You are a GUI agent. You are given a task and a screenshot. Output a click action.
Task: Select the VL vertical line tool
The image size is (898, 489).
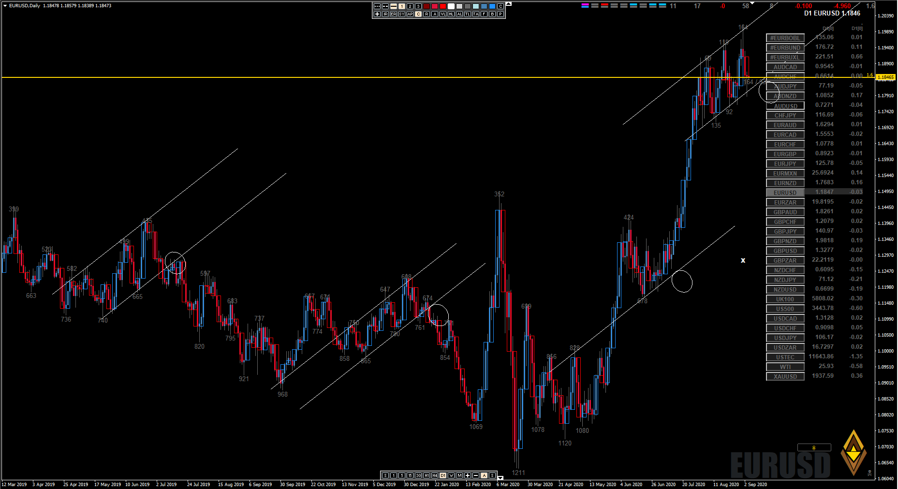click(x=443, y=14)
